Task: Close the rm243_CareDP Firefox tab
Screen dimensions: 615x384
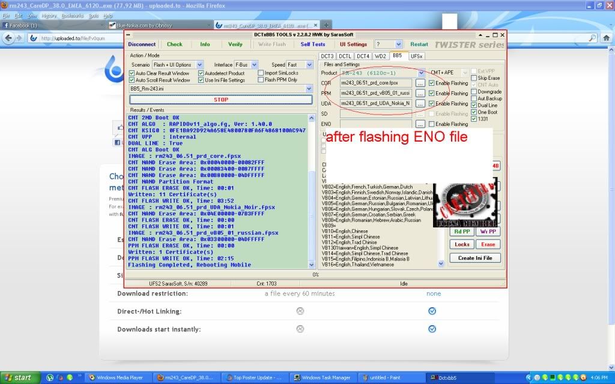Action: 315,25
